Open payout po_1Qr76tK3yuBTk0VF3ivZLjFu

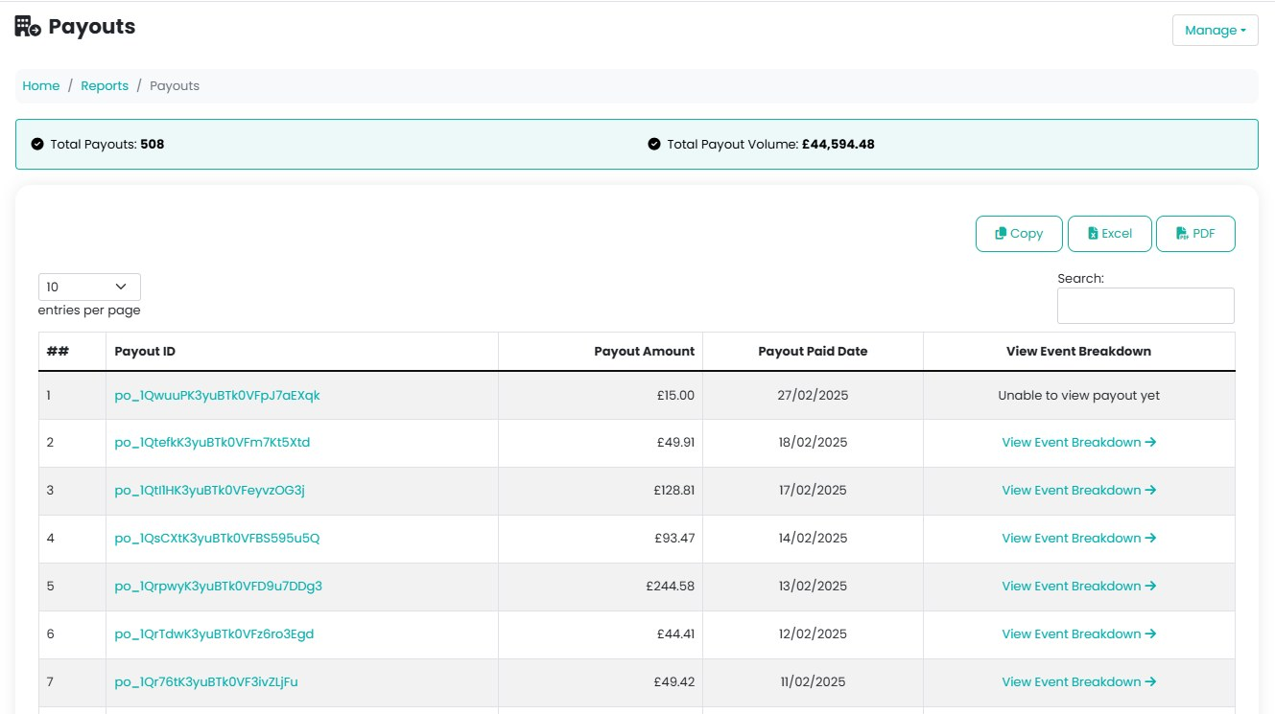[206, 682]
